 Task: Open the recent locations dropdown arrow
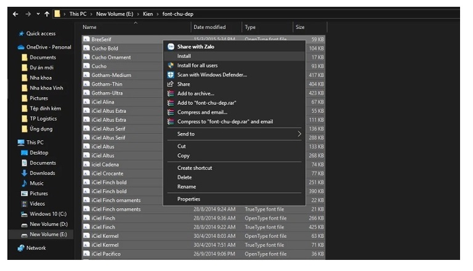(x=38, y=14)
